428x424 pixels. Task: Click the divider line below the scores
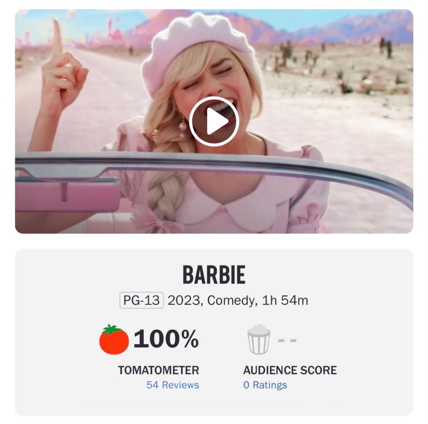[188, 403]
